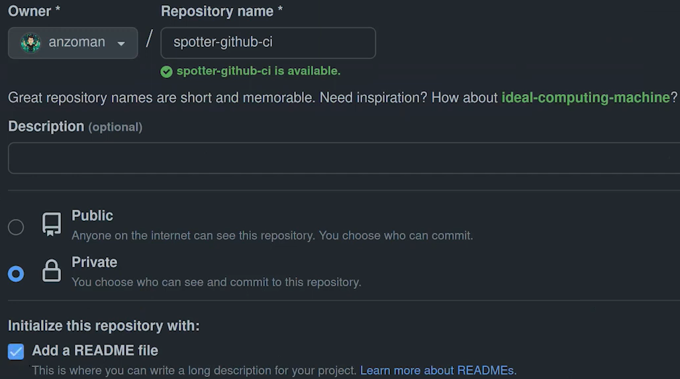The width and height of the screenshot is (680, 379).
Task: Use the ideal-computing-machine name suggestion
Action: pyautogui.click(x=585, y=98)
